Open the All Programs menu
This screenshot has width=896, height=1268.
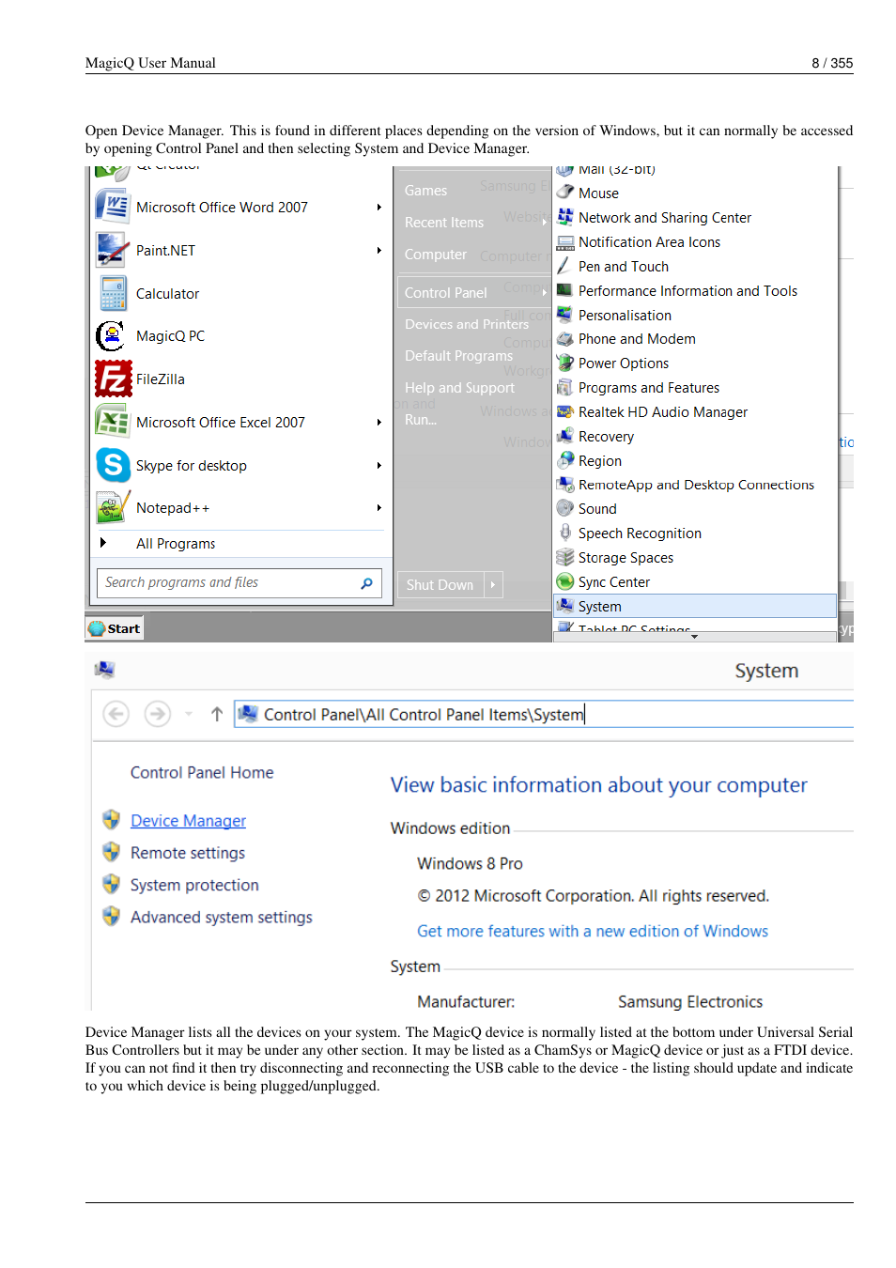(x=175, y=543)
